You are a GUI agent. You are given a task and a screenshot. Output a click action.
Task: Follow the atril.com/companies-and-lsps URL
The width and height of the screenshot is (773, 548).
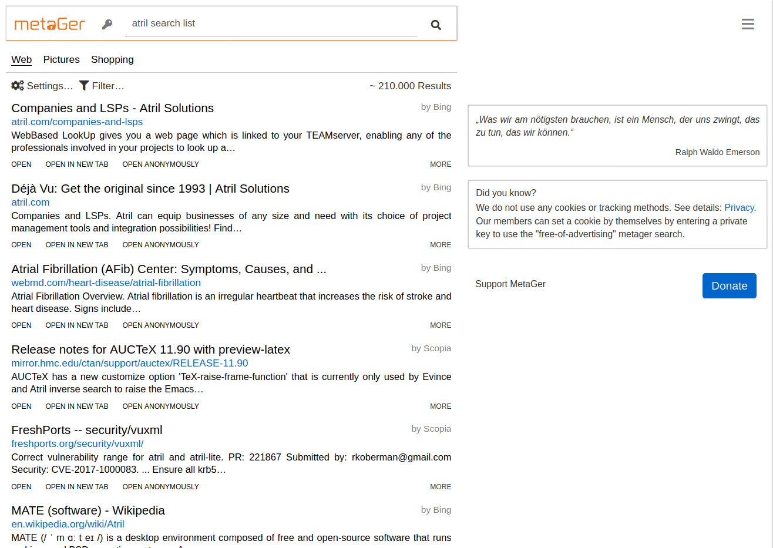(77, 122)
